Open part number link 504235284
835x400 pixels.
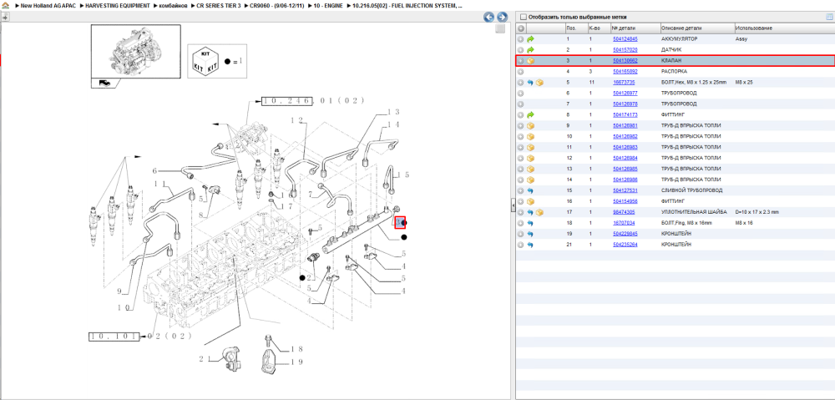click(x=625, y=245)
